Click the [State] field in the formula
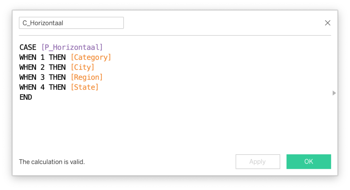This screenshot has height=190, width=350. tap(84, 87)
